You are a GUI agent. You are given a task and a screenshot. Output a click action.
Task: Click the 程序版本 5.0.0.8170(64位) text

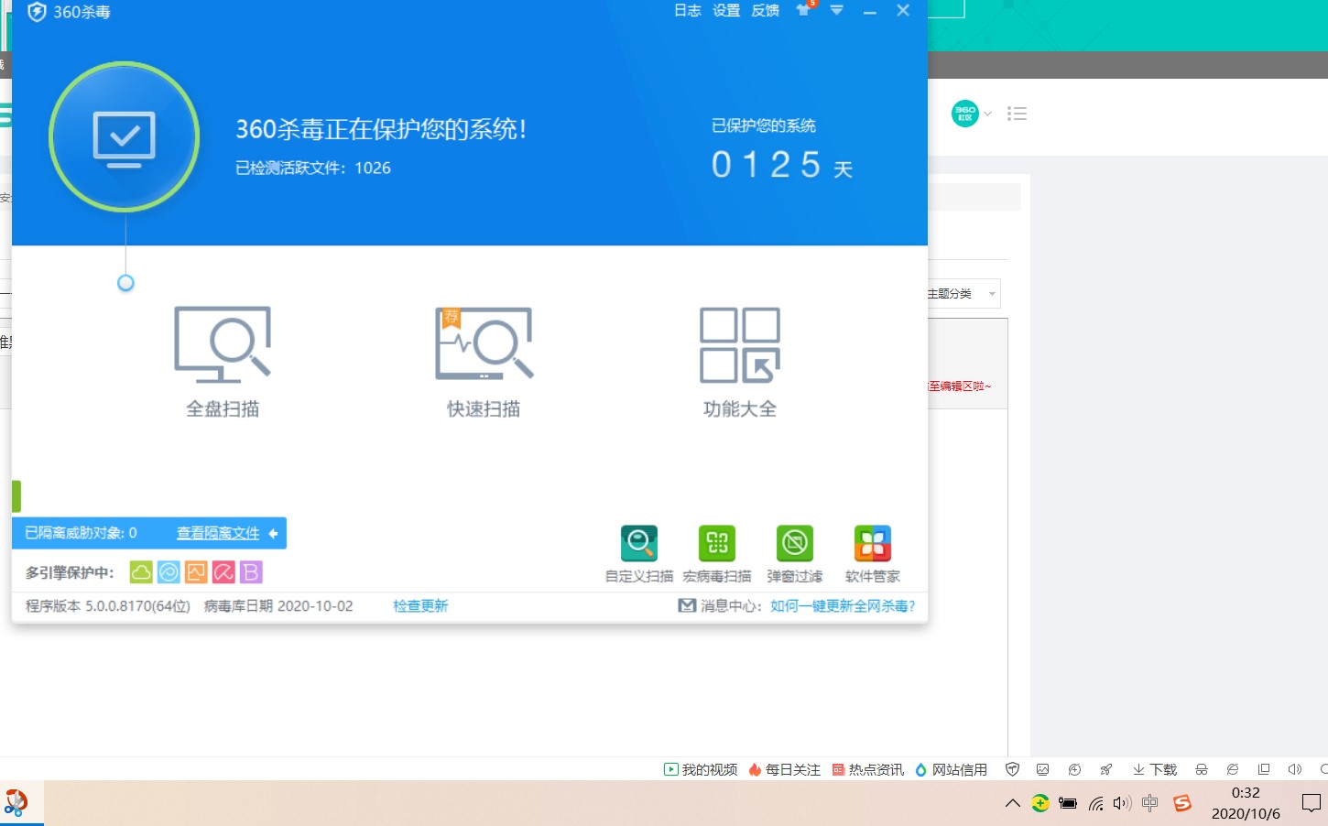click(x=108, y=605)
